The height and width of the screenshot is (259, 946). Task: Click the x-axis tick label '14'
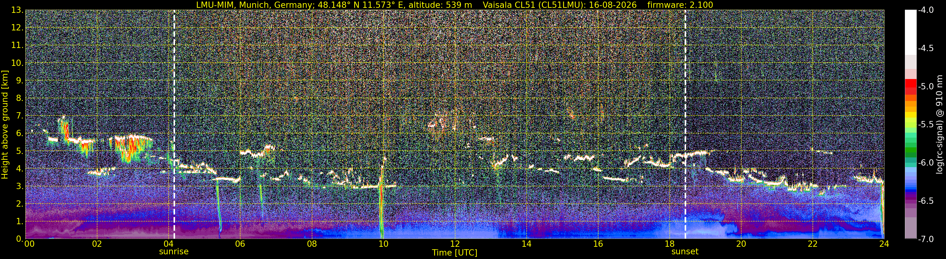526,244
